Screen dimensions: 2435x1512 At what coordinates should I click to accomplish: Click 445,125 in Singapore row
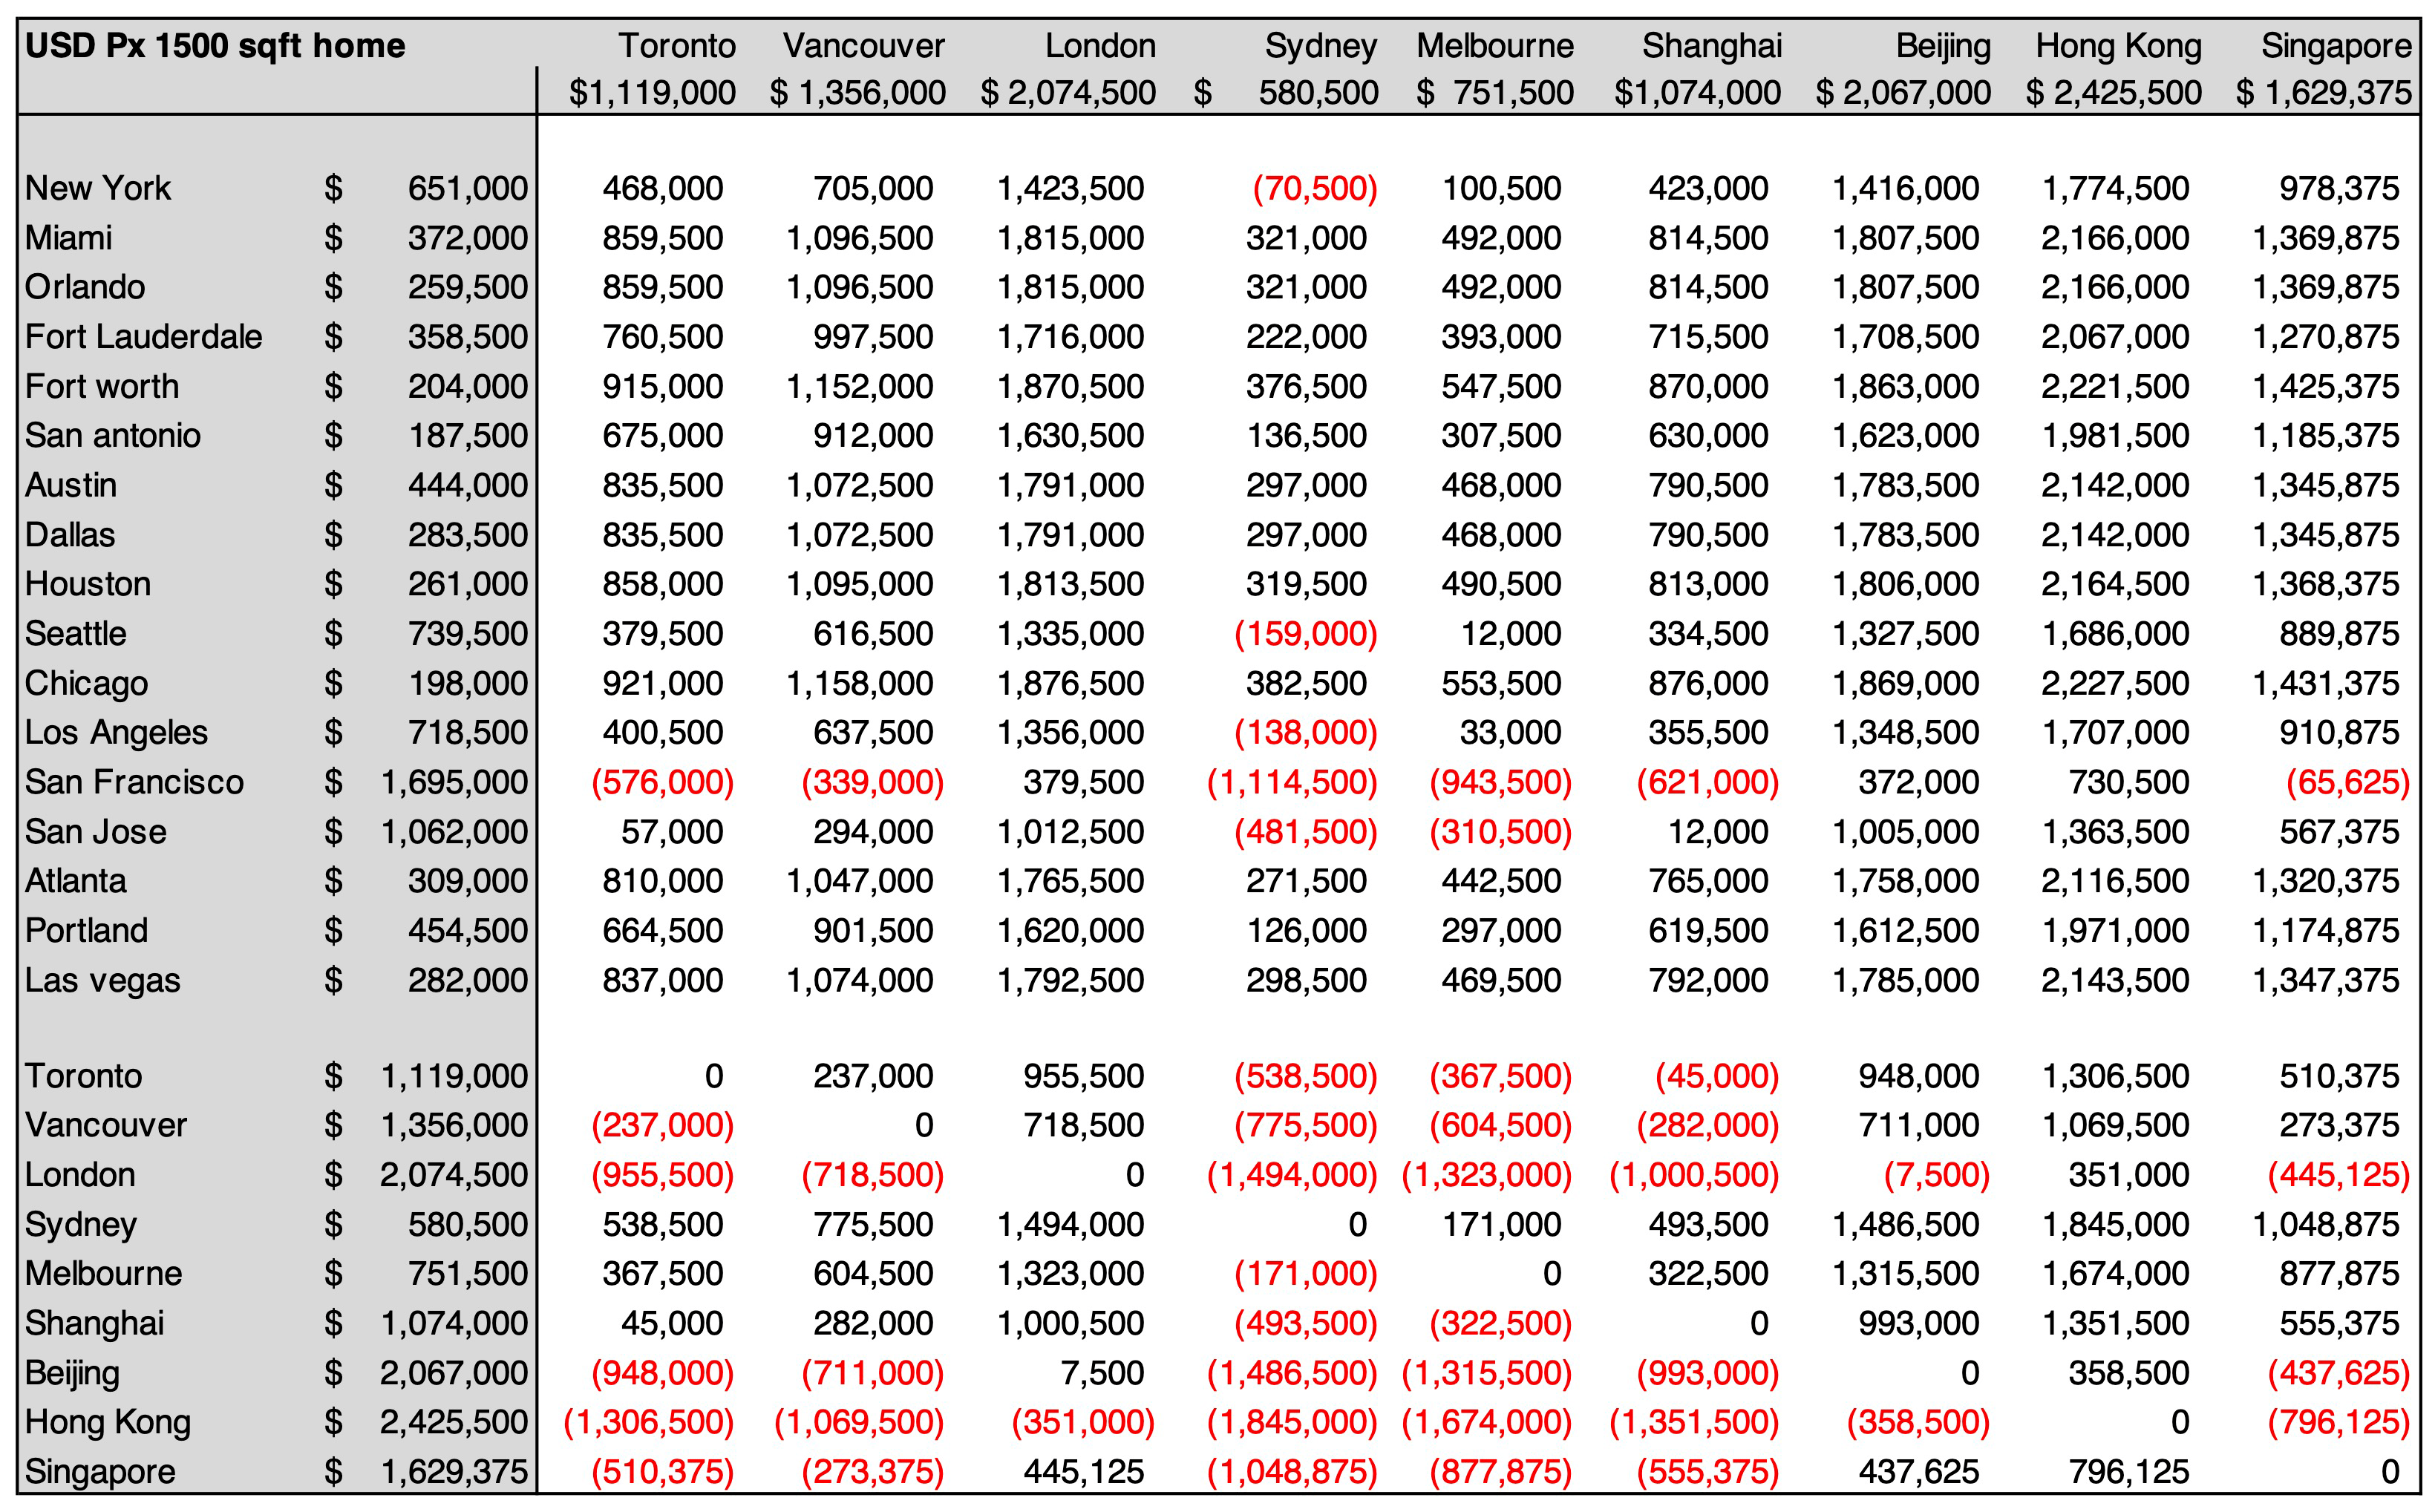pyautogui.click(x=1083, y=1472)
